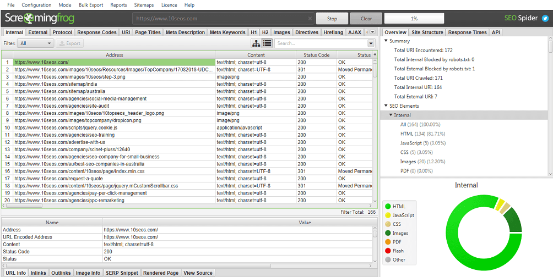Switch to the H1 tab

253,32
